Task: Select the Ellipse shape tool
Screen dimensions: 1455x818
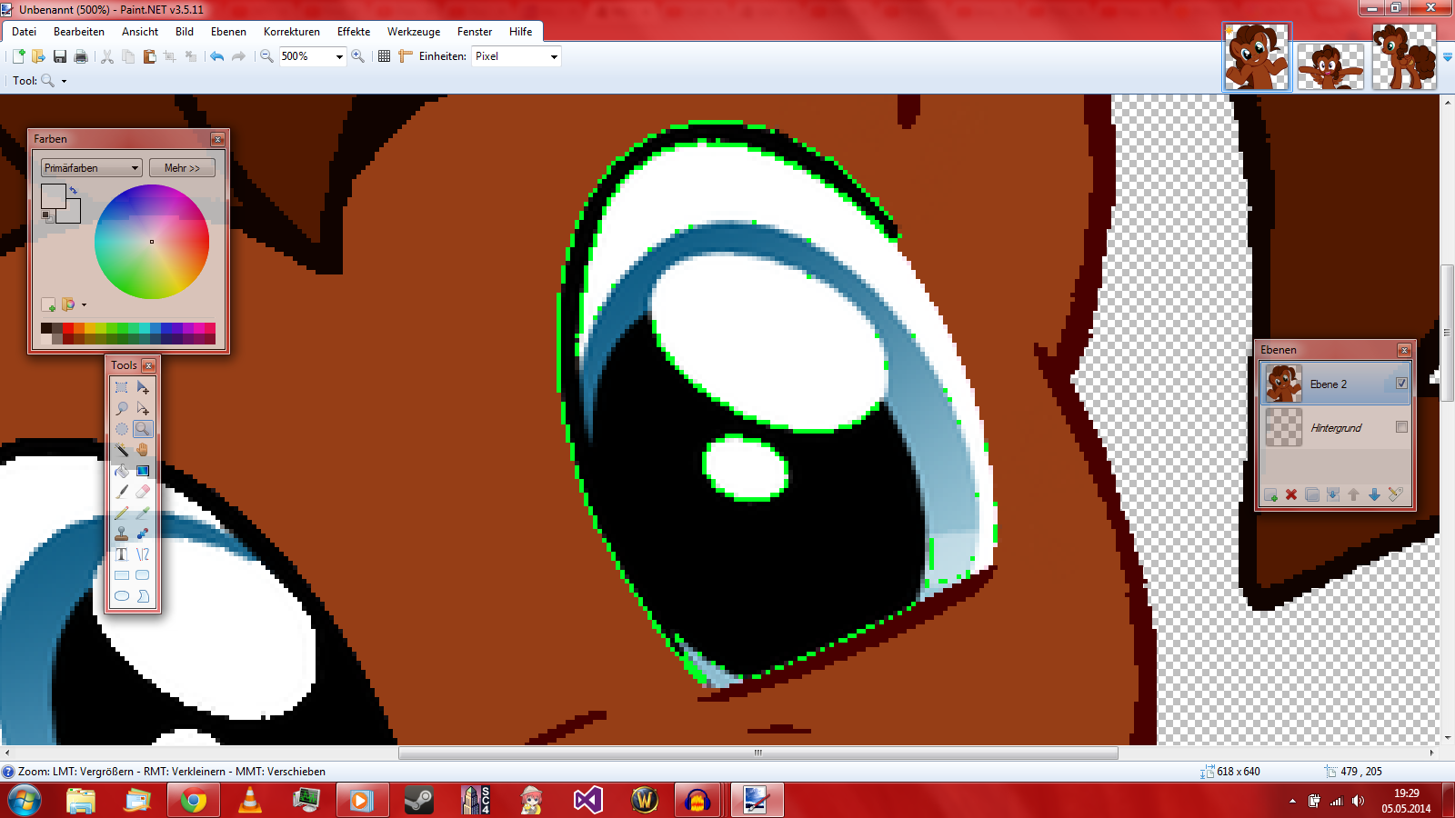Action: [x=122, y=596]
